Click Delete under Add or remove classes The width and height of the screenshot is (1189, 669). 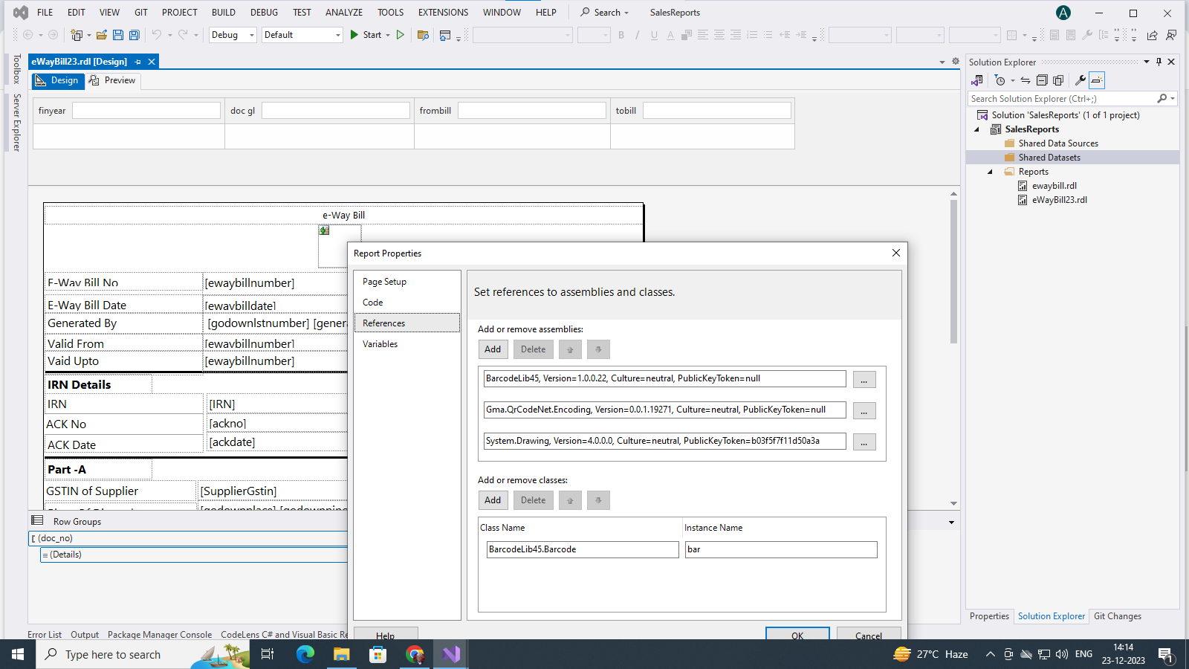[x=533, y=500]
